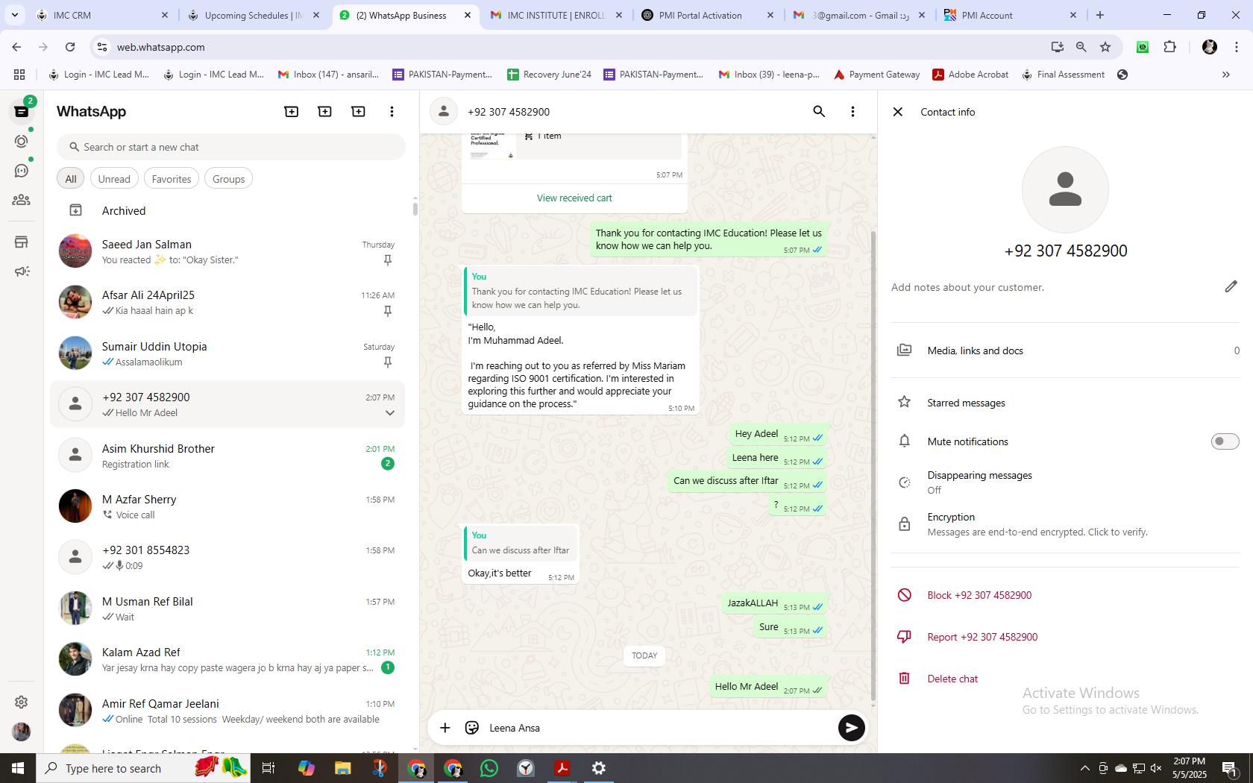1253x783 pixels.
Task: Click the search icon in chat header
Action: (x=819, y=112)
